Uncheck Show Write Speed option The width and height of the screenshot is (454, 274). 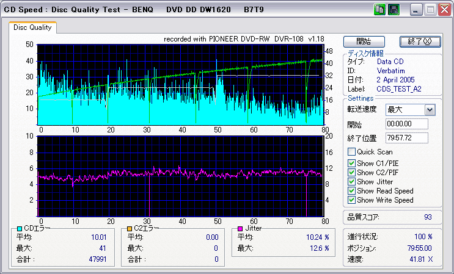pos(351,200)
